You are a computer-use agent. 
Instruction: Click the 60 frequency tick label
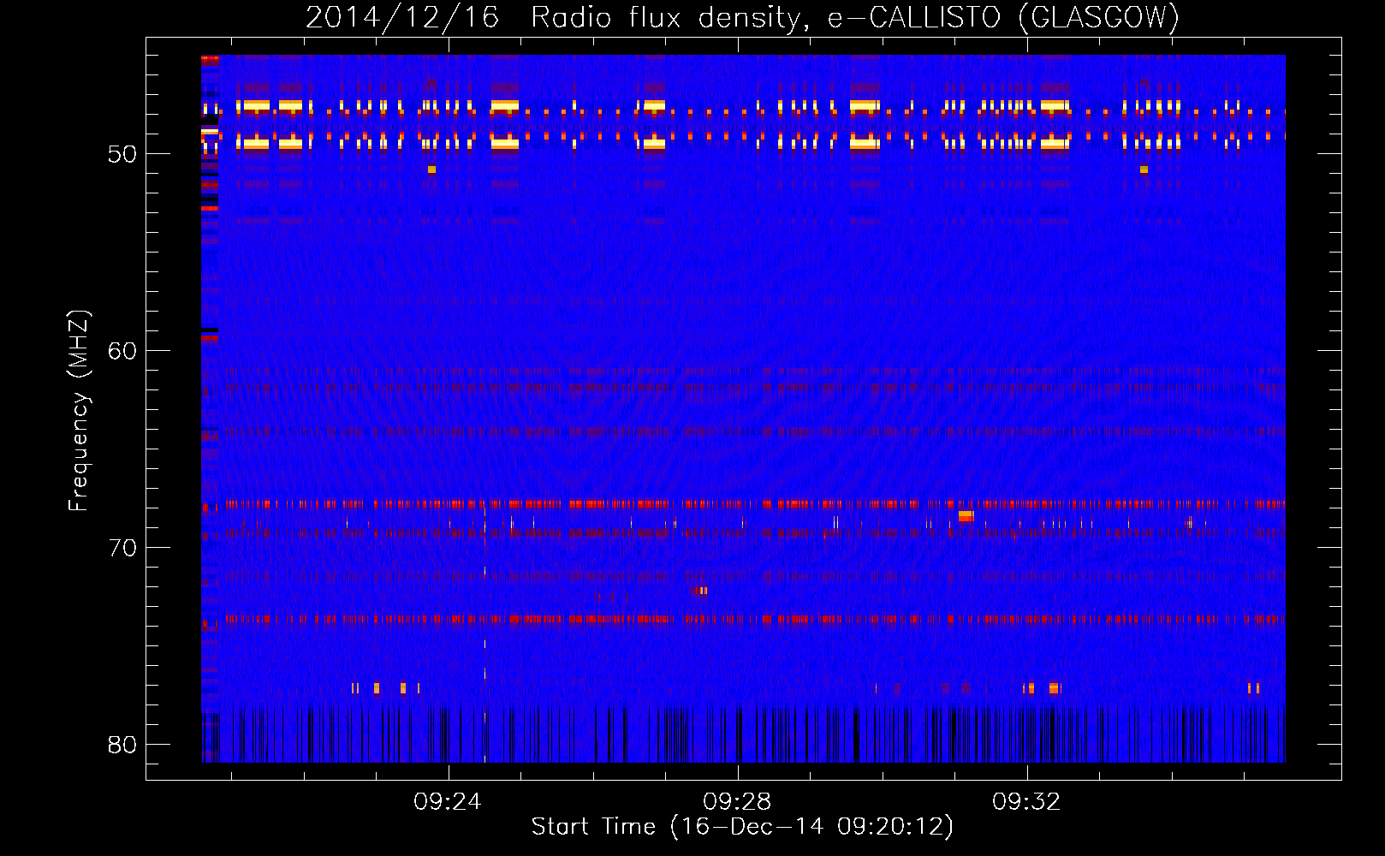122,351
